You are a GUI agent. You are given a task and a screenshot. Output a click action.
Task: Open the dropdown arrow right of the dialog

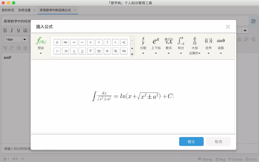(x=245, y=31)
